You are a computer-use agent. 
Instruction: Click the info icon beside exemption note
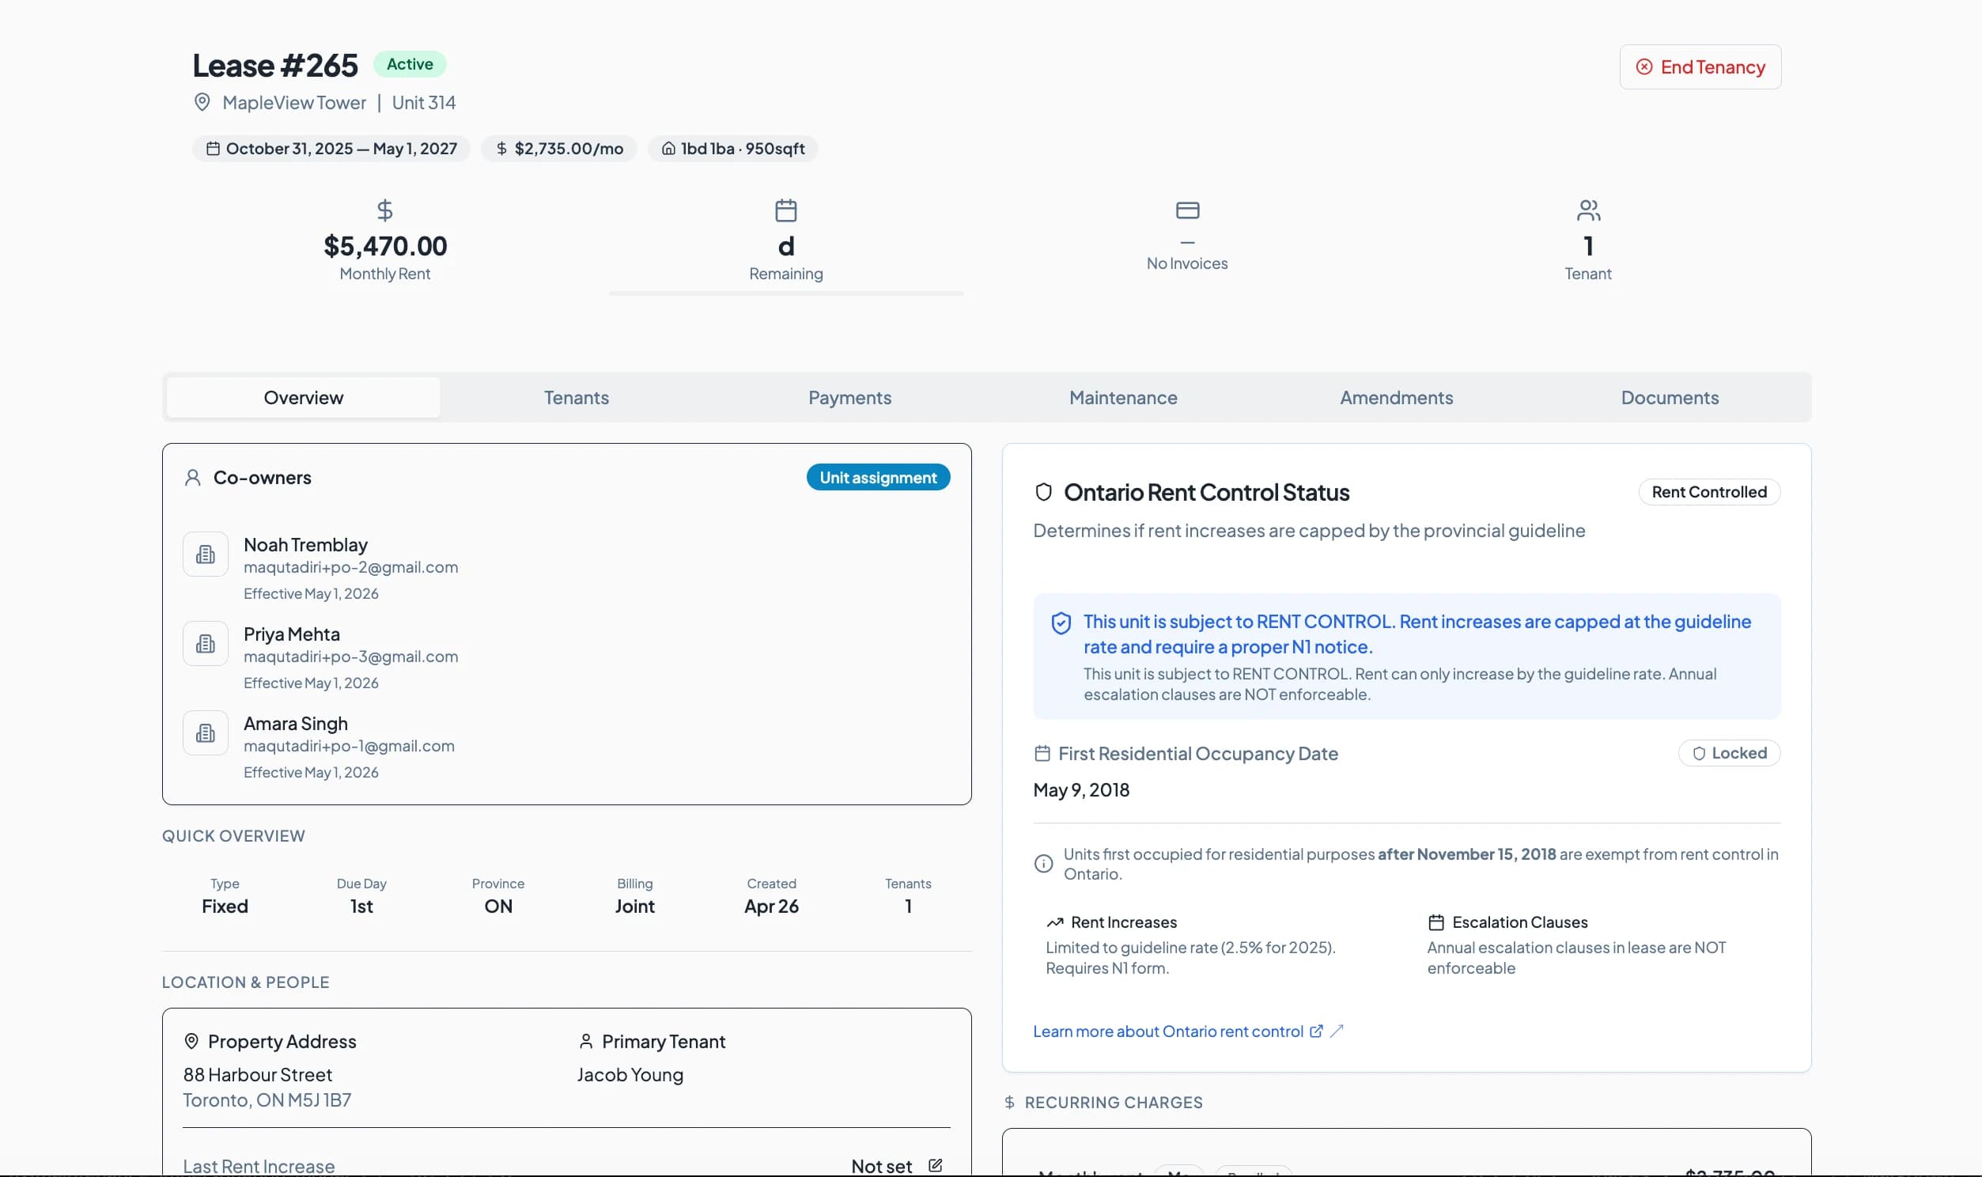(1043, 864)
